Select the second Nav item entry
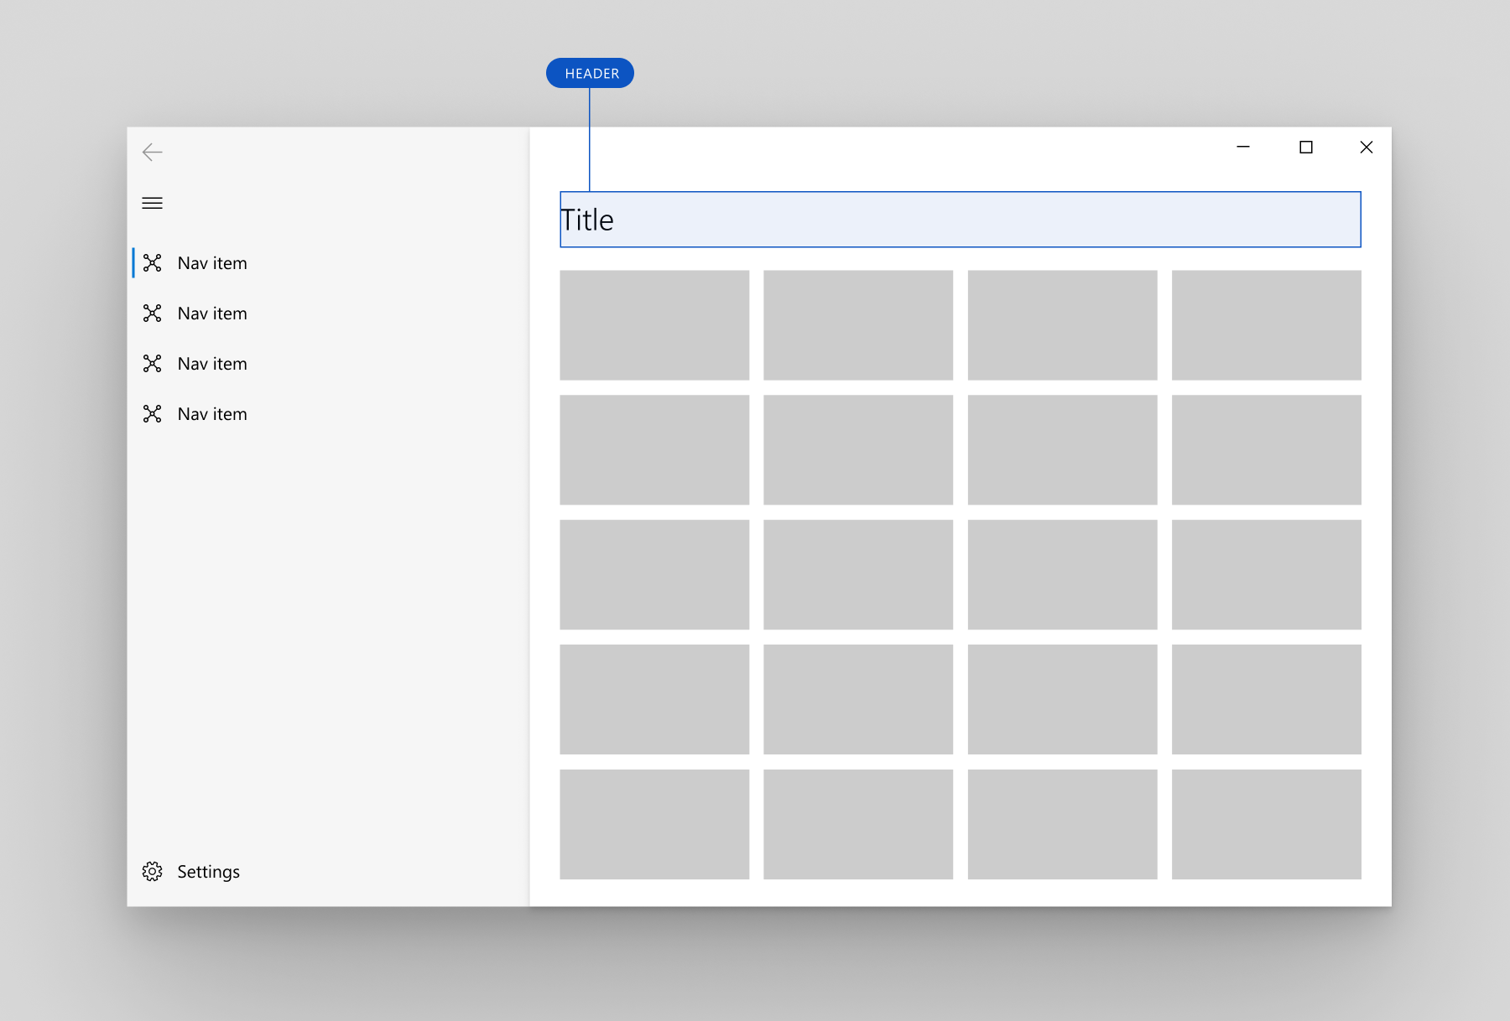 211,313
